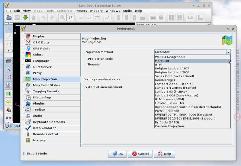The height and width of the screenshot is (166, 241).
Task: Open Keyboard Shortcuts preferences
Action: pos(52,122)
